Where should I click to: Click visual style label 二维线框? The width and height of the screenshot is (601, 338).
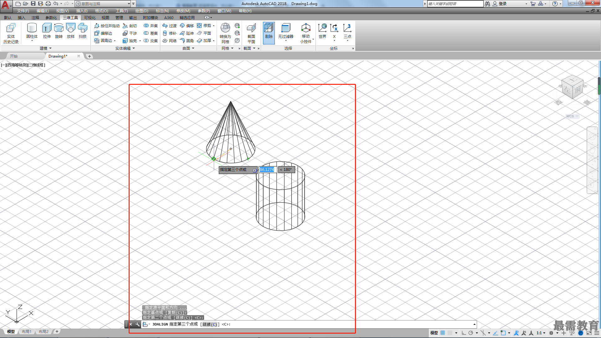click(36, 65)
